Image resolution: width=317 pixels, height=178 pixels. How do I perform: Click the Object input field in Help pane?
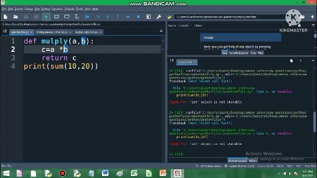[245, 25]
